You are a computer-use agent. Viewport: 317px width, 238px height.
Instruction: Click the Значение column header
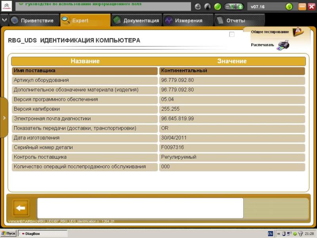tap(232, 61)
